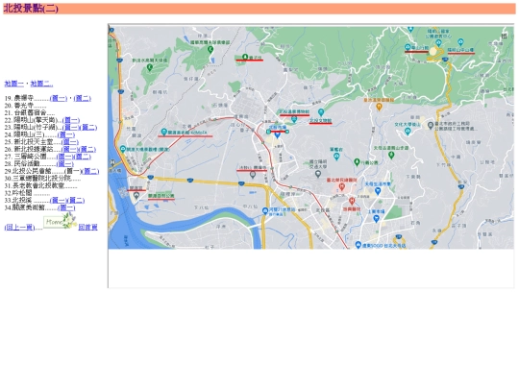This screenshot has height=389, width=519.
Task: Click the teal pin above 北投文物館
Action: pyautogui.click(x=321, y=112)
